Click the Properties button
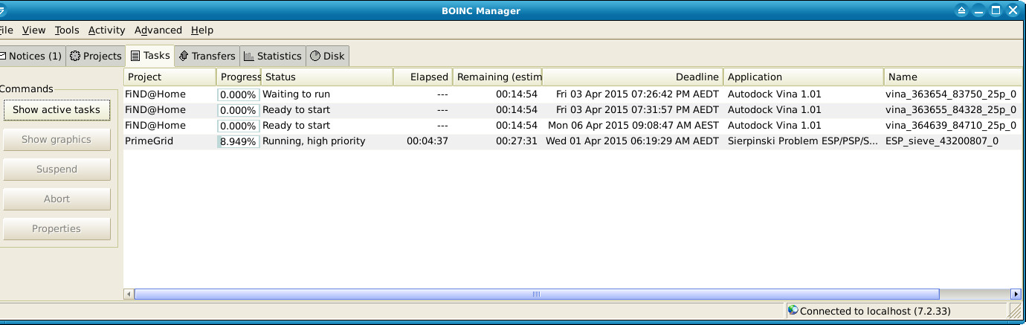 [57, 229]
